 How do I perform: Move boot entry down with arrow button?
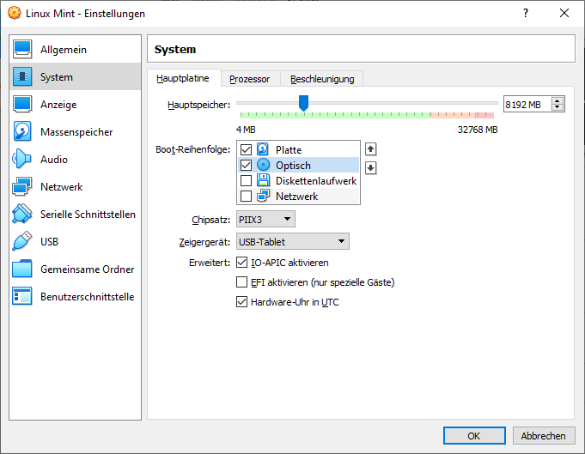pyautogui.click(x=370, y=167)
